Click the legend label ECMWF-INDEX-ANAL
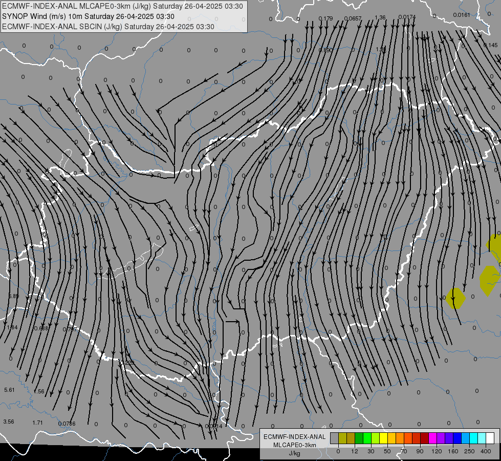This screenshot has width=501, height=461. point(294,437)
